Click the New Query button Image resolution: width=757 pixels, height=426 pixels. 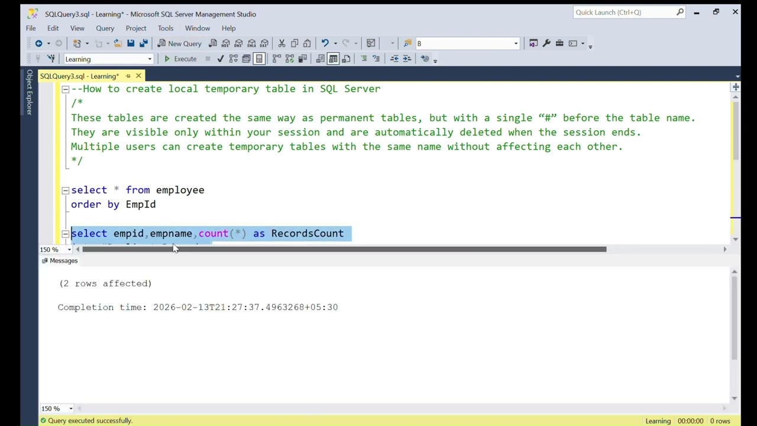tap(179, 43)
